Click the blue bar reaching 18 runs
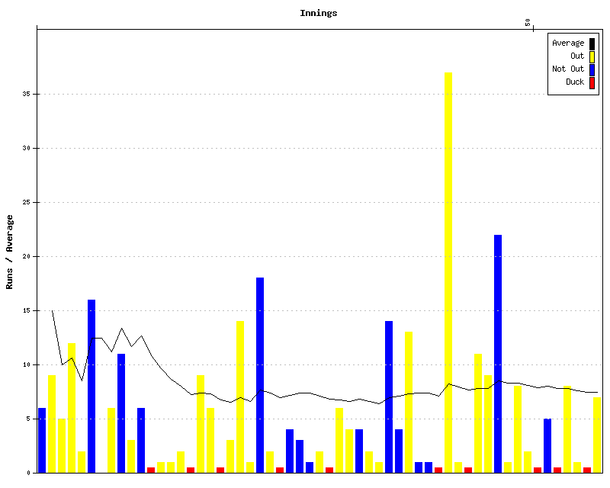Image resolution: width=610 pixels, height=488 pixels. point(260,375)
